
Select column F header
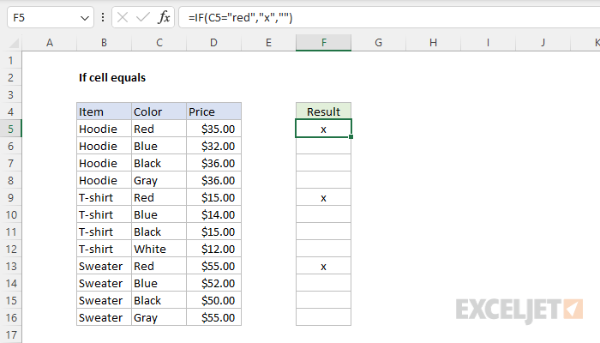click(323, 43)
